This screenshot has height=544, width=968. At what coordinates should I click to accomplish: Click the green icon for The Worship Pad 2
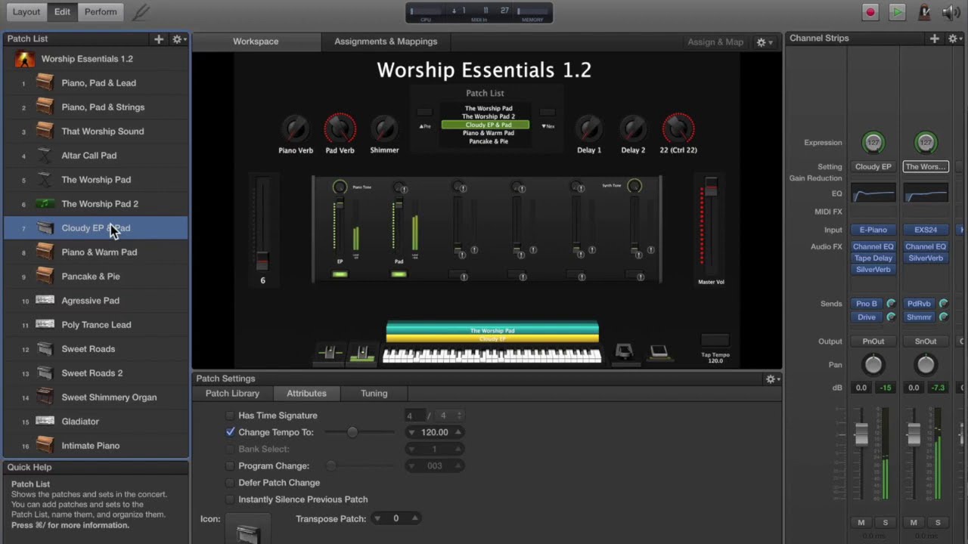pos(45,204)
